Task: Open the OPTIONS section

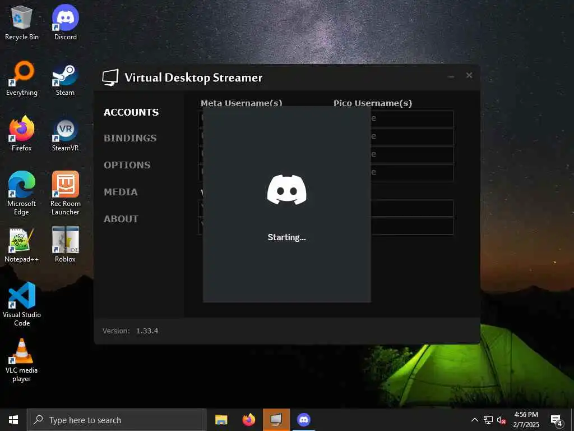Action: coord(127,165)
